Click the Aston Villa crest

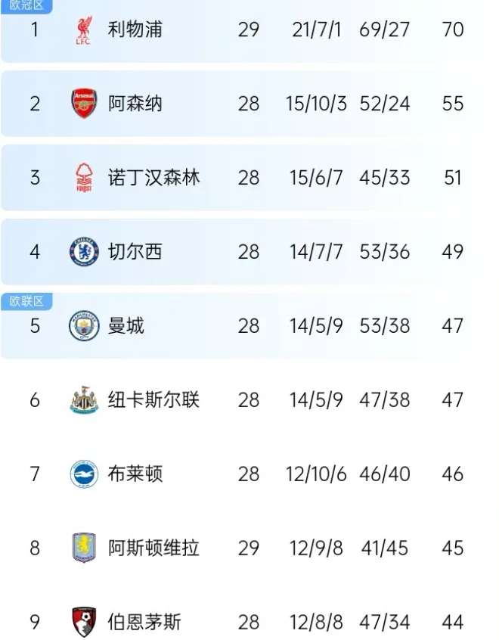coord(84,548)
